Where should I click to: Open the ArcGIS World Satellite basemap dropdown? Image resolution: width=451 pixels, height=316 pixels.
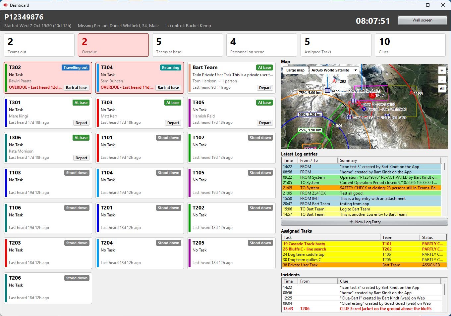coord(334,70)
